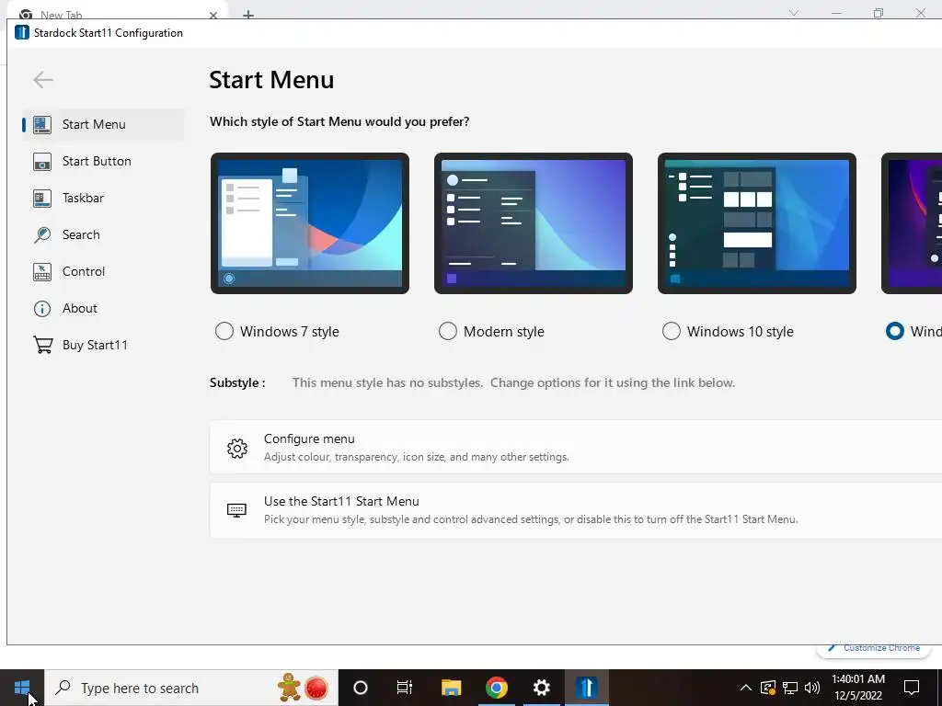Open the Start Button settings page
Viewport: 942px width, 706px height.
point(103,161)
